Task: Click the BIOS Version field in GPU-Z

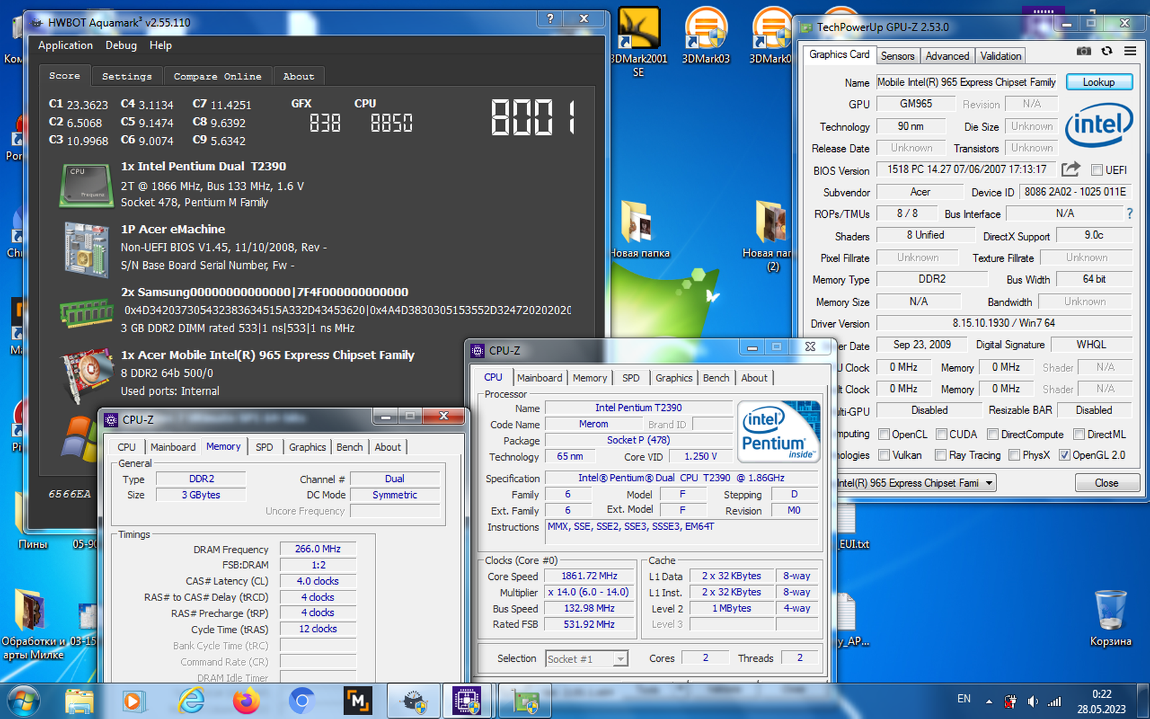Action: tap(966, 170)
